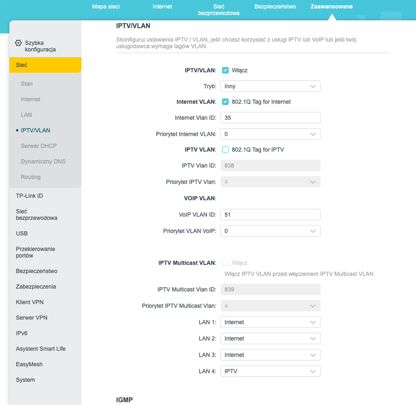Open TP-Link ID sidebar item
Viewport: 416px width, 405px height.
tap(29, 196)
